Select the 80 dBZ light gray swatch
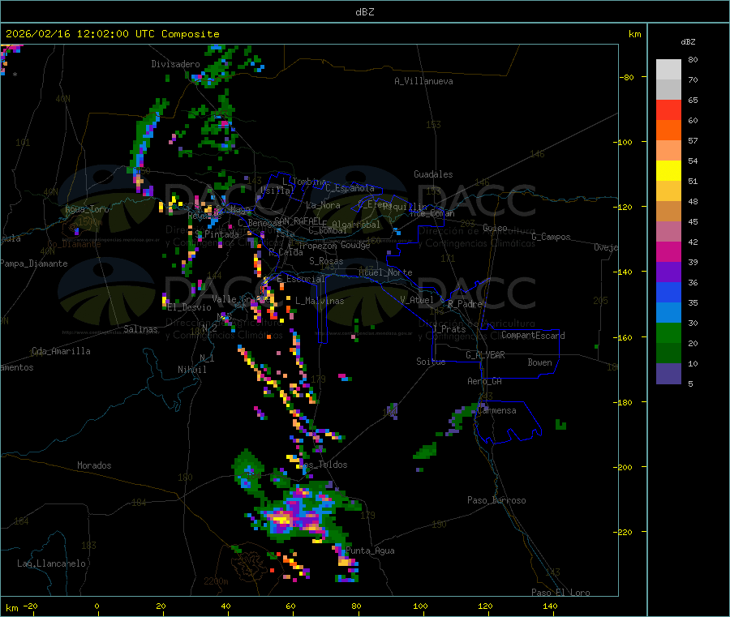Viewport: 730px width, 617px height. coord(668,70)
